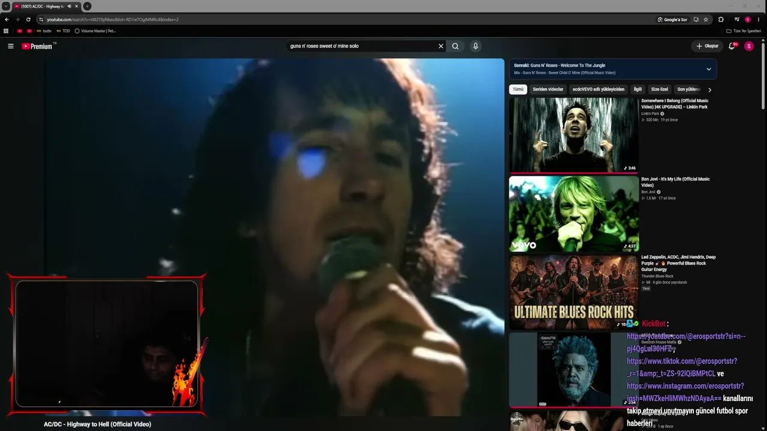Open the tab search dropdown
Image resolution: width=767 pixels, height=431 pixels.
coord(5,6)
